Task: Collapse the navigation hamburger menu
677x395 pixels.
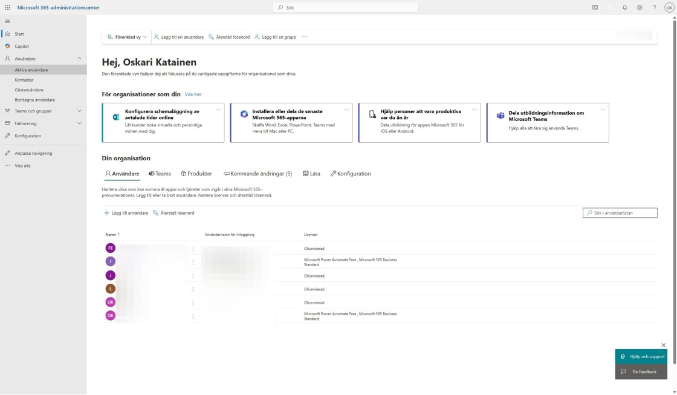Action: (x=7, y=21)
